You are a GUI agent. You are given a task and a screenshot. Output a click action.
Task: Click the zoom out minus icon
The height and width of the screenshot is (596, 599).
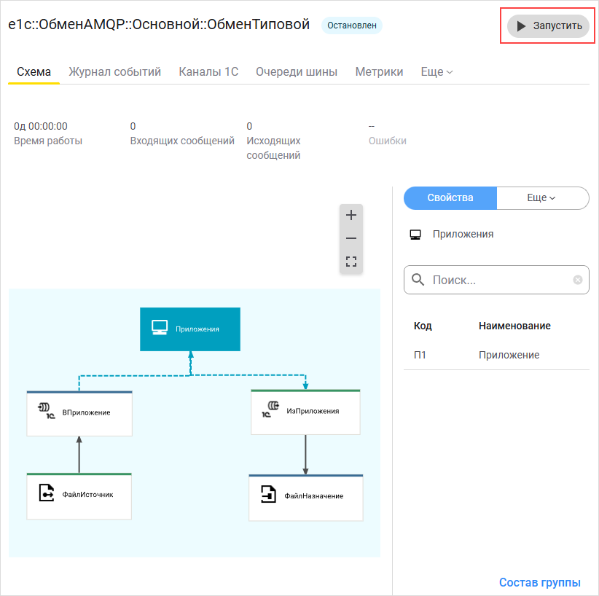[351, 238]
